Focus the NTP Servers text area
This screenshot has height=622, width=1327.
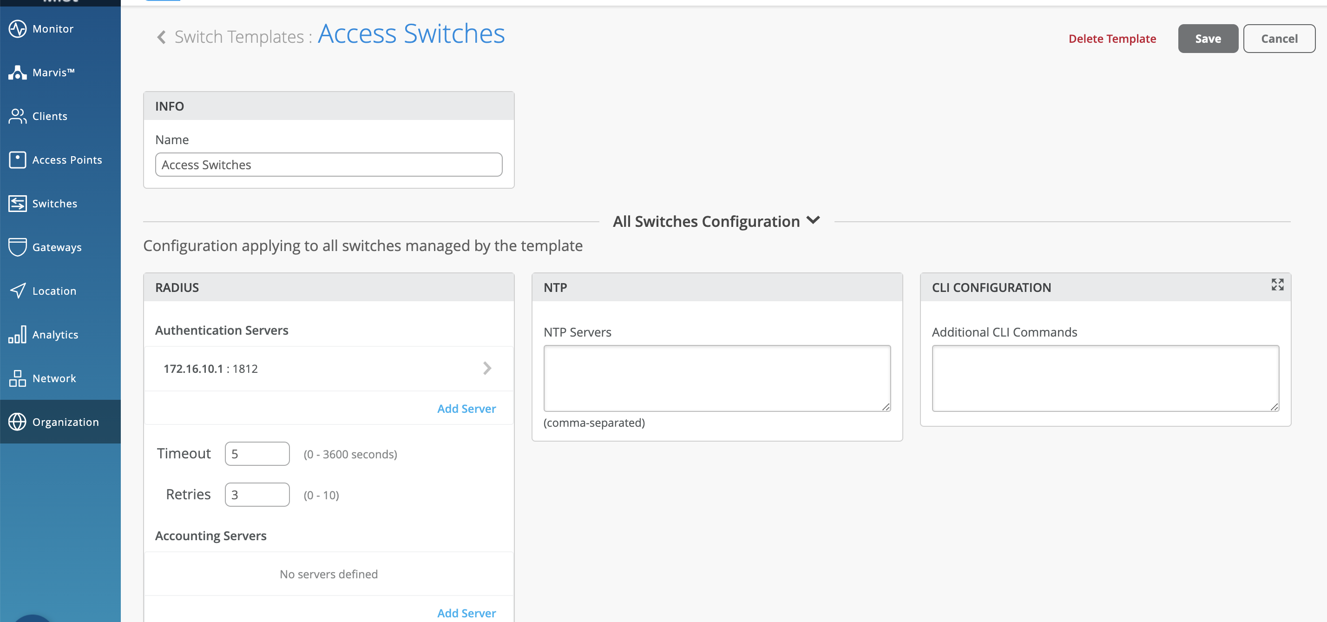716,378
